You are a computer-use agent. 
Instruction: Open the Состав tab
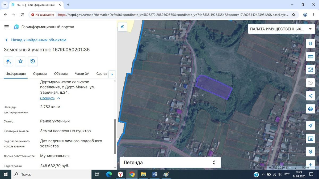(102, 74)
